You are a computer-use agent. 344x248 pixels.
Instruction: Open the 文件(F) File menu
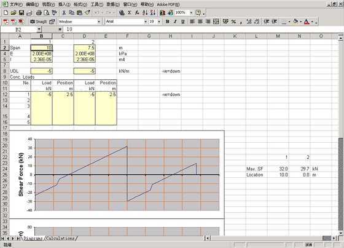[16, 4]
